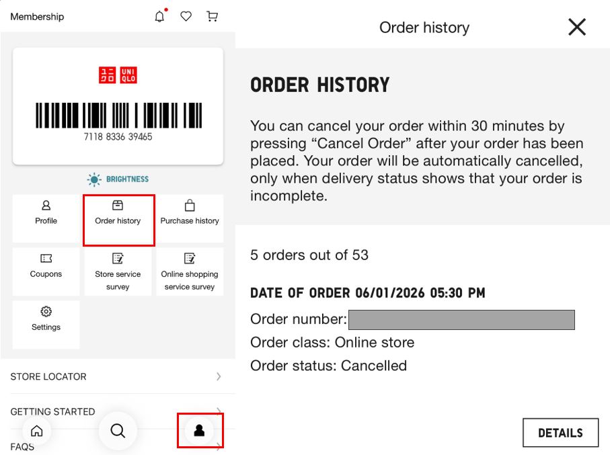
Task: Close the Order history panel
Action: [577, 27]
